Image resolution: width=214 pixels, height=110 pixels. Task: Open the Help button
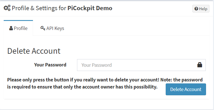coord(201,9)
